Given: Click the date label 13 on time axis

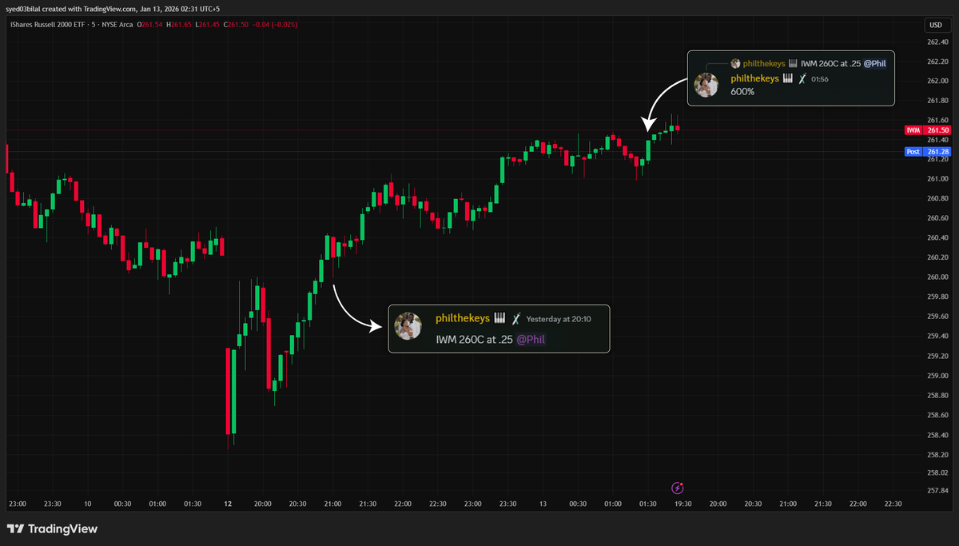Looking at the screenshot, I should coord(543,504).
